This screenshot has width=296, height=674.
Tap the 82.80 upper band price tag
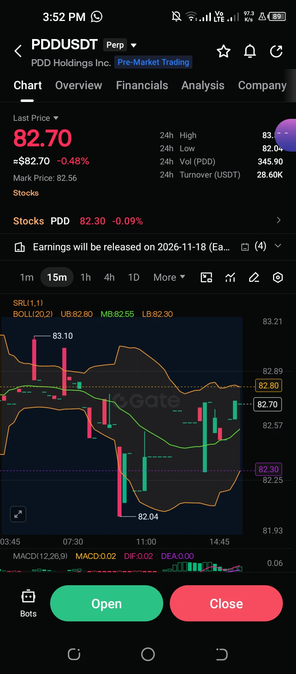tap(268, 385)
